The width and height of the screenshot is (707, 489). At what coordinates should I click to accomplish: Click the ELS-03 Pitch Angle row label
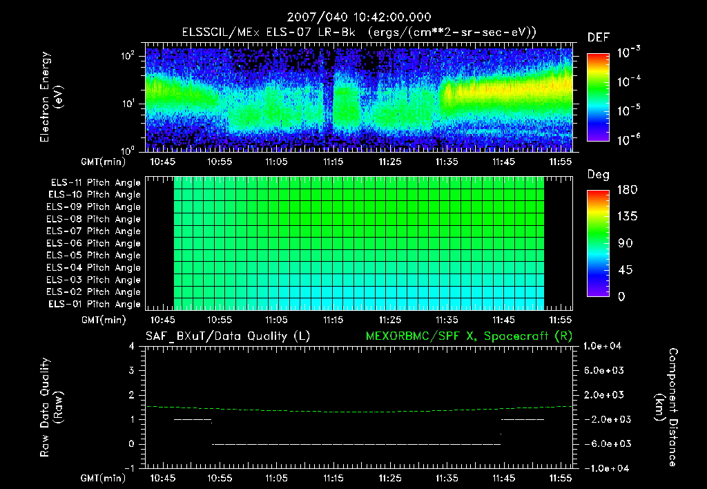pos(94,280)
